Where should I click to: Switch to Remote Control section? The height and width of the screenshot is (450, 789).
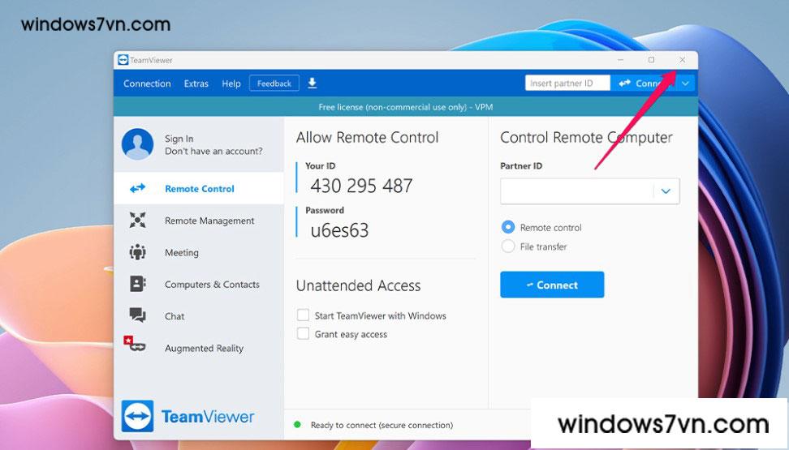pos(199,189)
